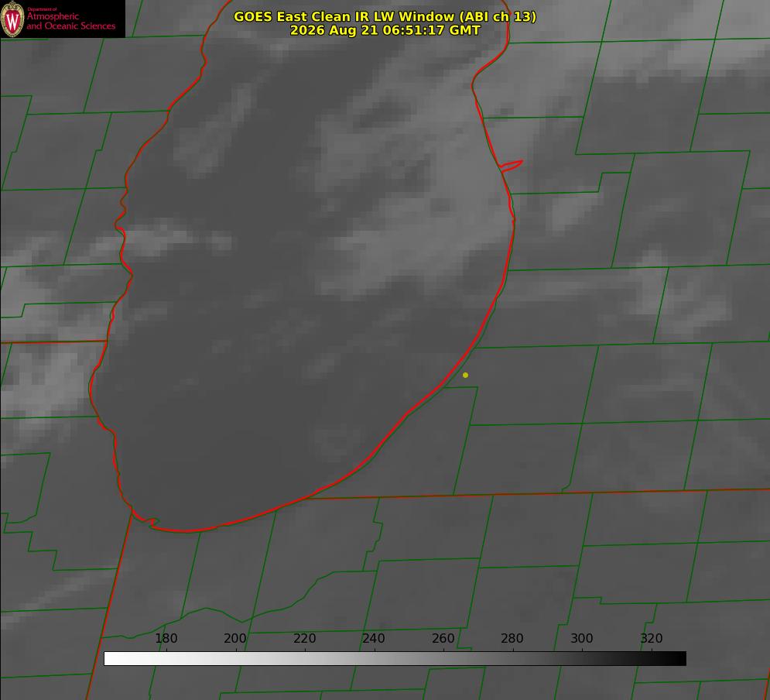This screenshot has width=770, height=700.
Task: Click the 320 label on colorbar
Action: coord(652,638)
